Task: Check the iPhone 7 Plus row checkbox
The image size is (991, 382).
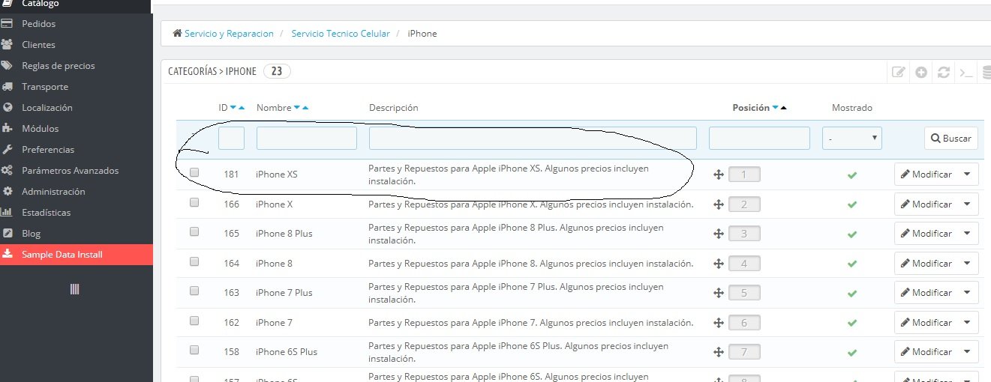Action: 194,291
